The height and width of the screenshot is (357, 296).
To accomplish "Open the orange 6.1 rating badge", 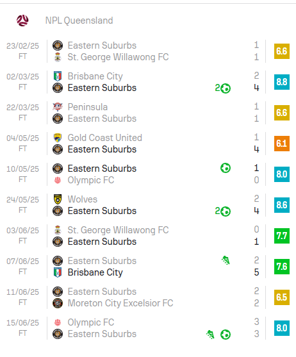I will [x=282, y=144].
